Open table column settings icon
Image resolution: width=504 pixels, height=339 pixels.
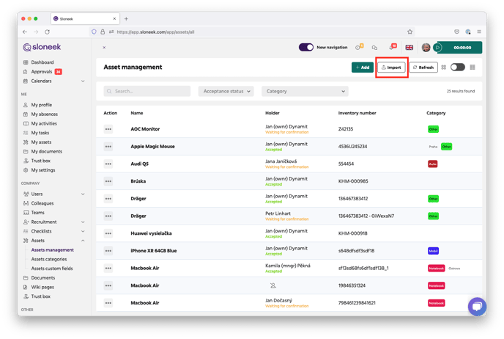472,68
